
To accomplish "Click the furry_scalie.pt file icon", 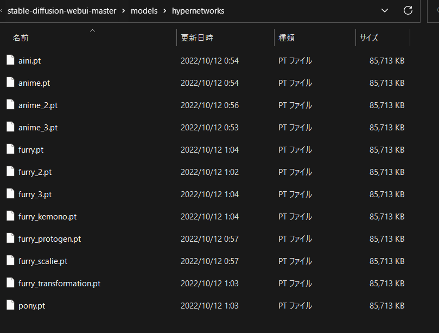I will (x=10, y=261).
